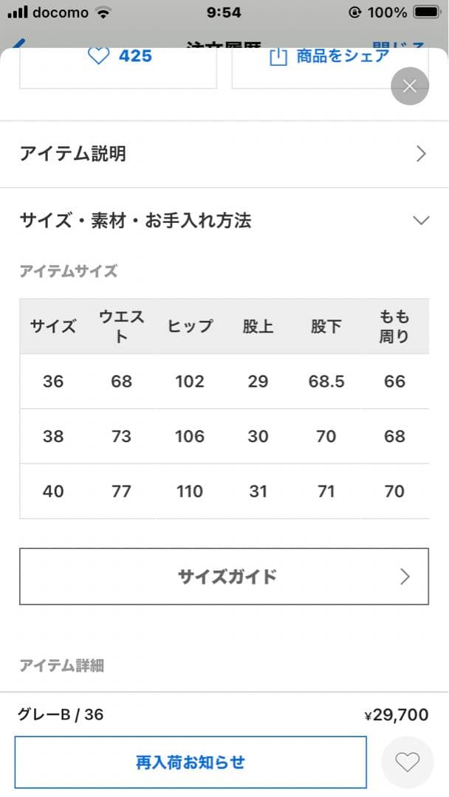Tap the chevron in サイズガイド button

pyautogui.click(x=405, y=576)
